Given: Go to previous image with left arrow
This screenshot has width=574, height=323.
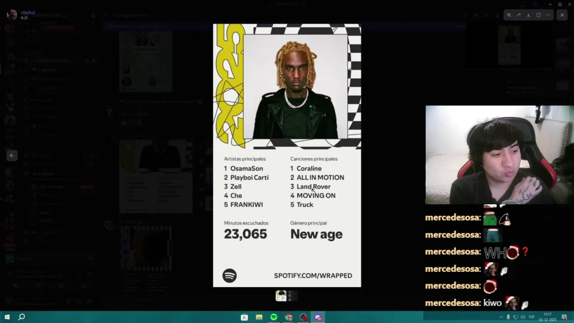Looking at the screenshot, I should click(x=12, y=156).
